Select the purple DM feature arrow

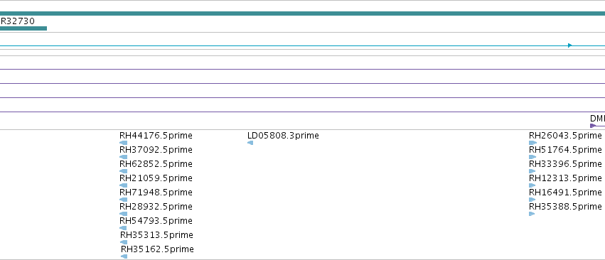pos(593,126)
